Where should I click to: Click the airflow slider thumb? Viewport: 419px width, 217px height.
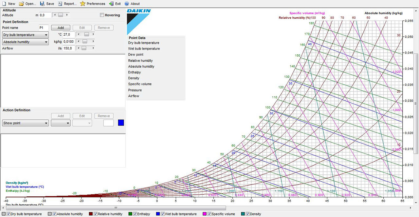[x=84, y=48]
